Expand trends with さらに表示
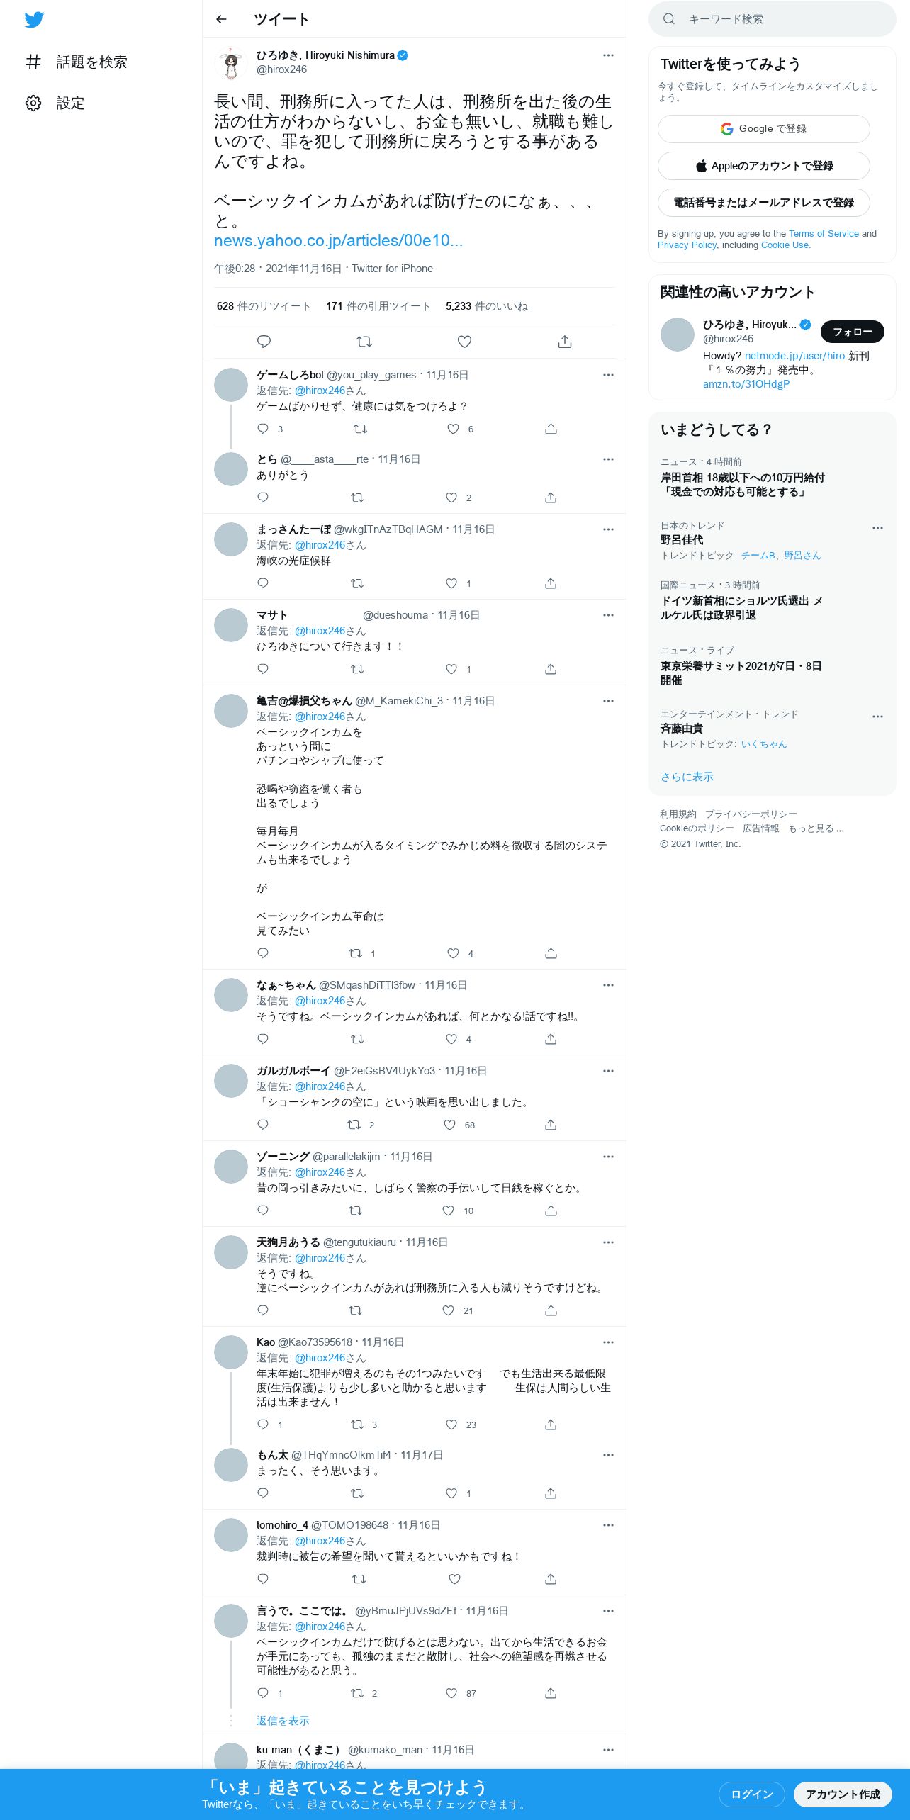 pos(687,777)
